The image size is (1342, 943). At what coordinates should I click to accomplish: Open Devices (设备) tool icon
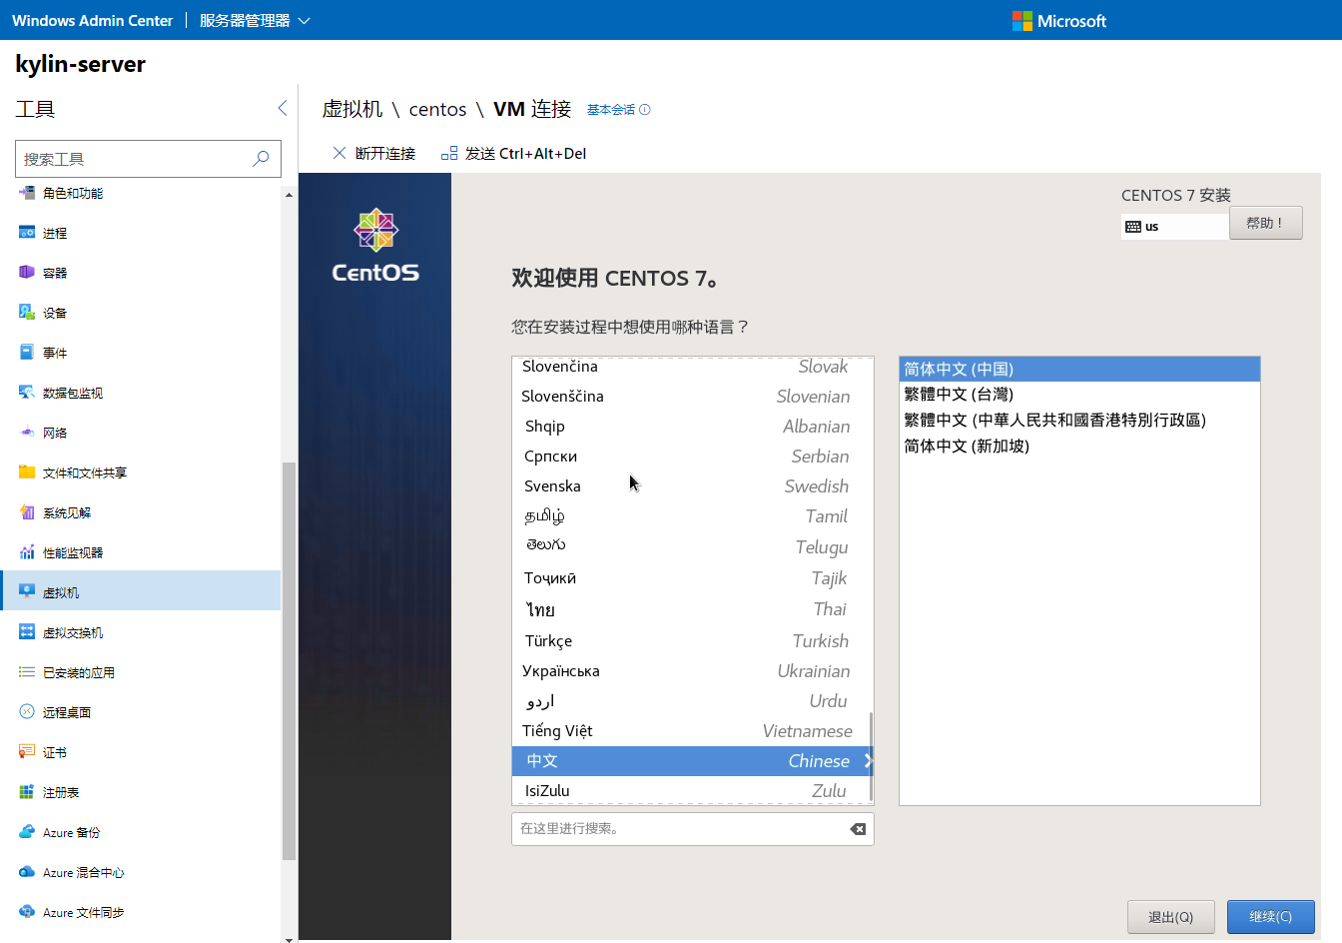(x=27, y=313)
